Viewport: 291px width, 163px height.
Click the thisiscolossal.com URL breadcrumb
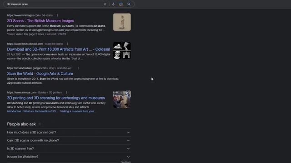point(35,44)
